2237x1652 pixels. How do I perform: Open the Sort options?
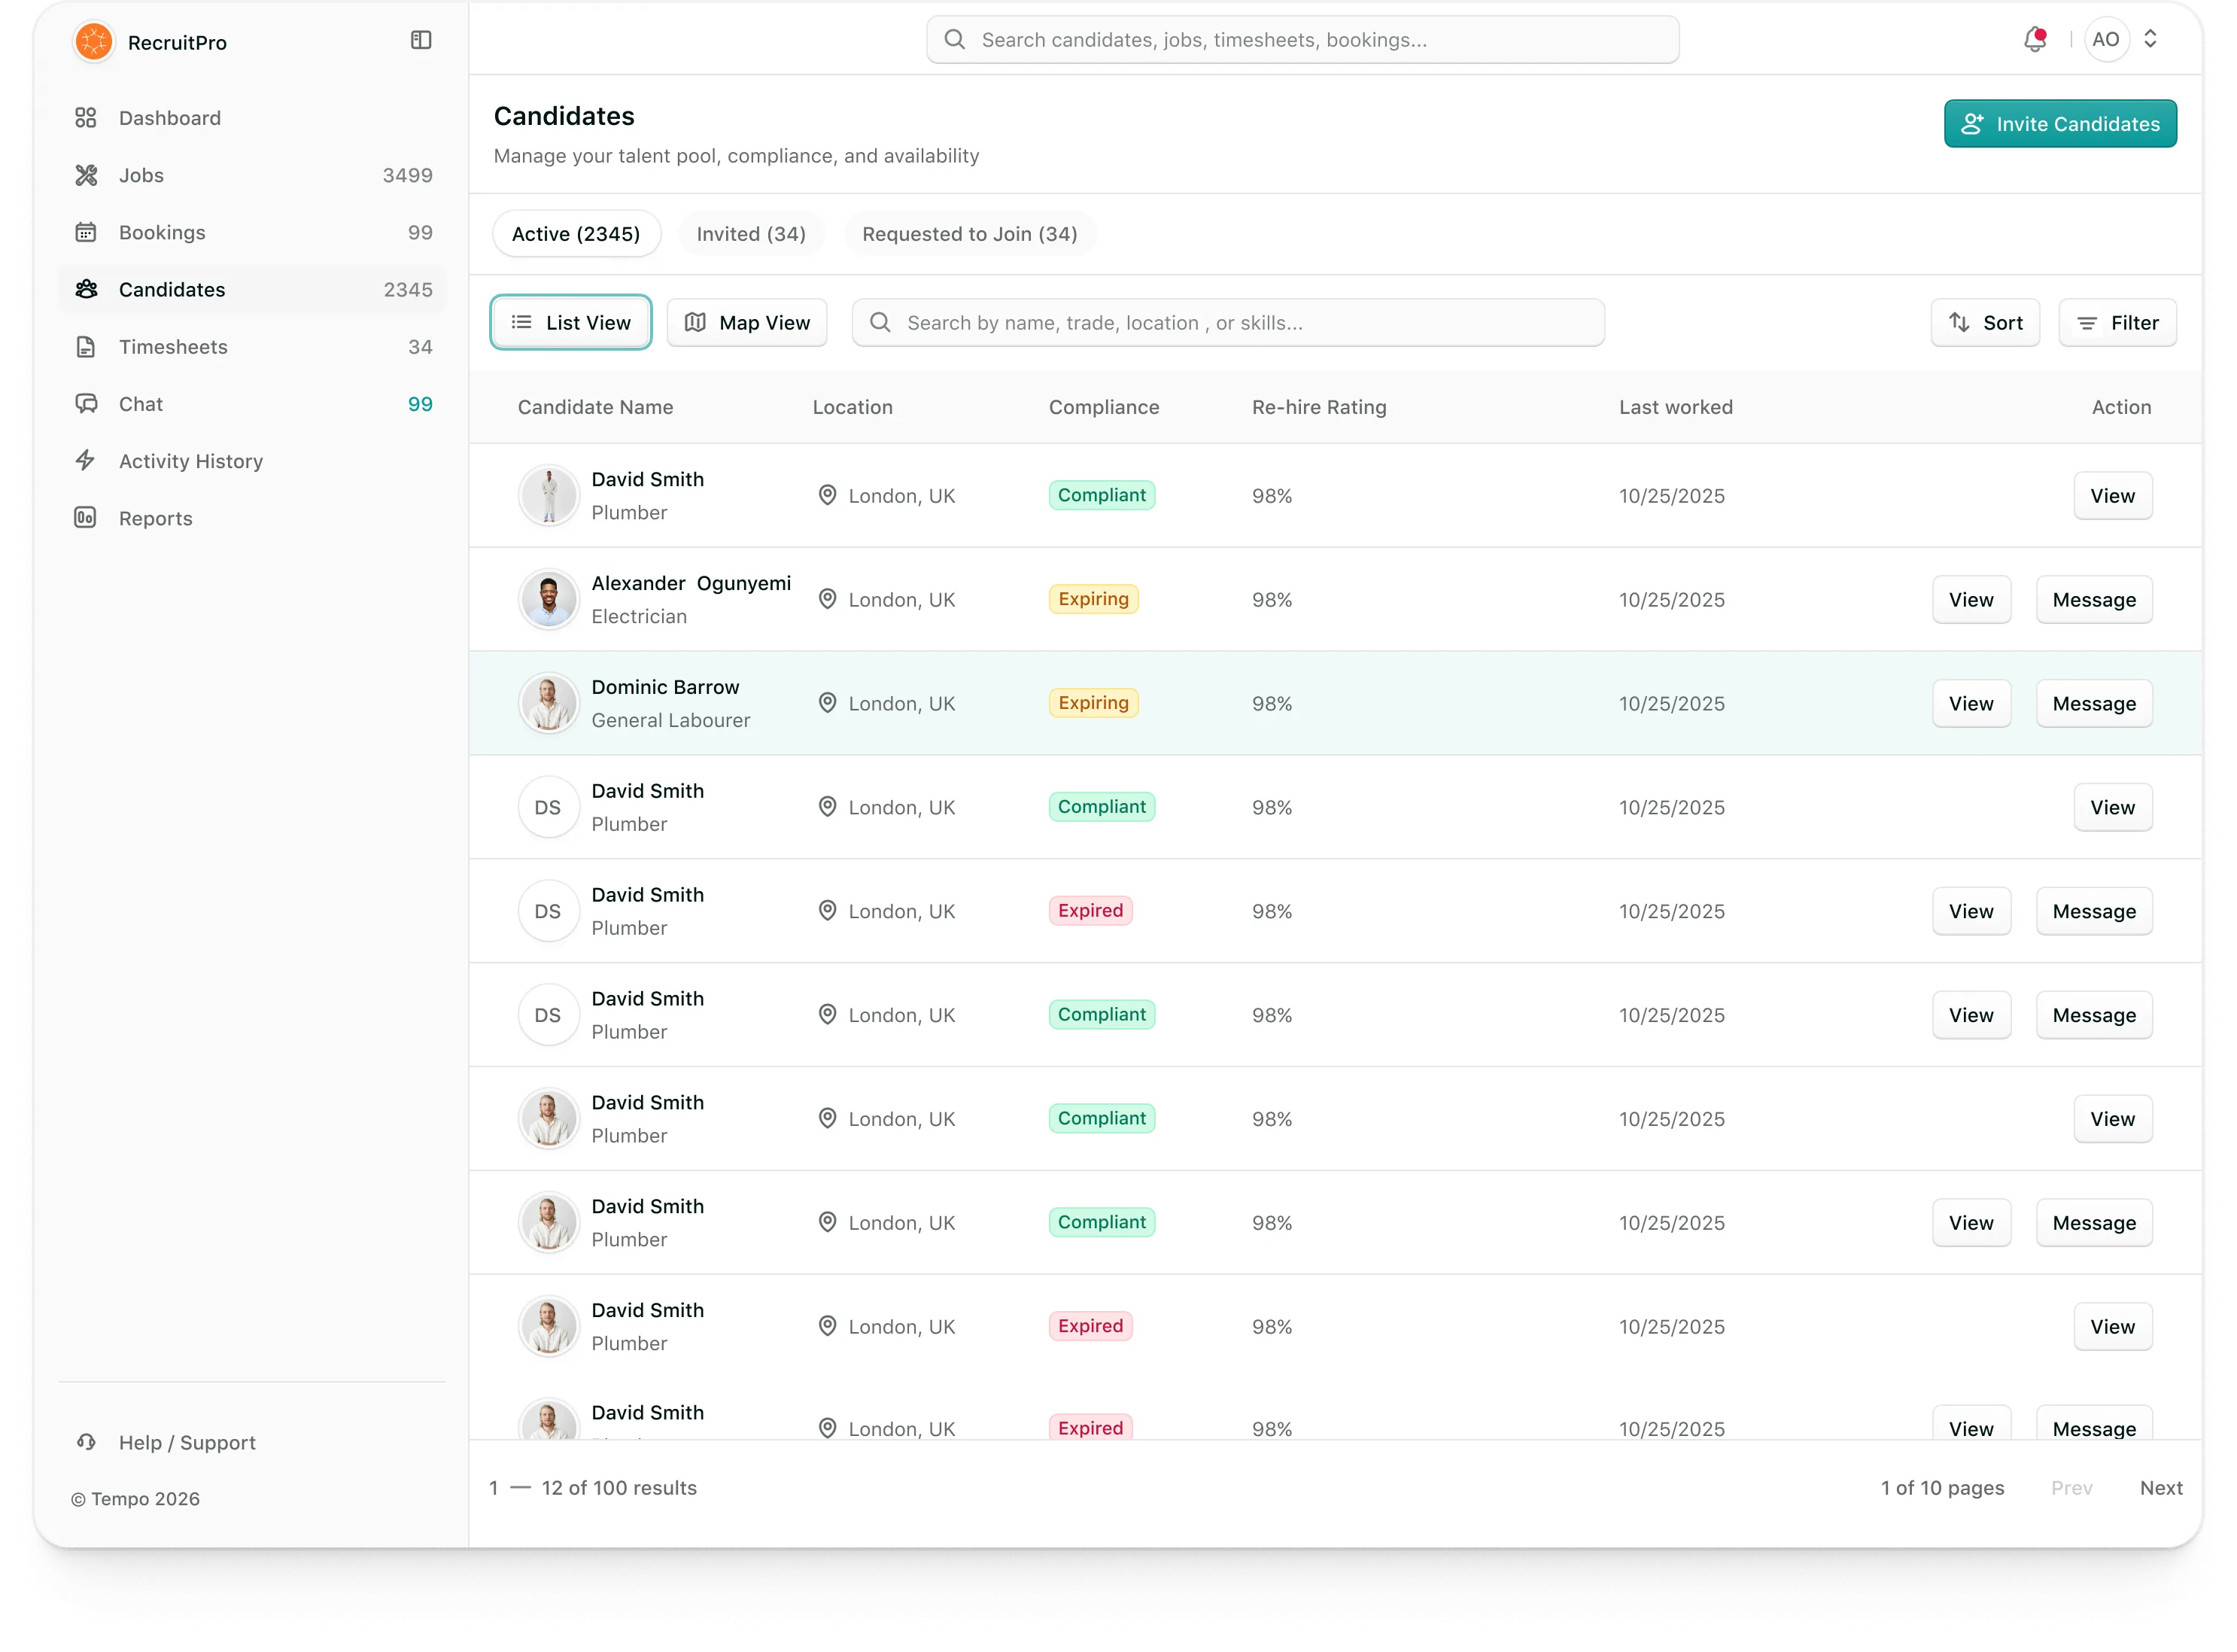[x=1985, y=323]
